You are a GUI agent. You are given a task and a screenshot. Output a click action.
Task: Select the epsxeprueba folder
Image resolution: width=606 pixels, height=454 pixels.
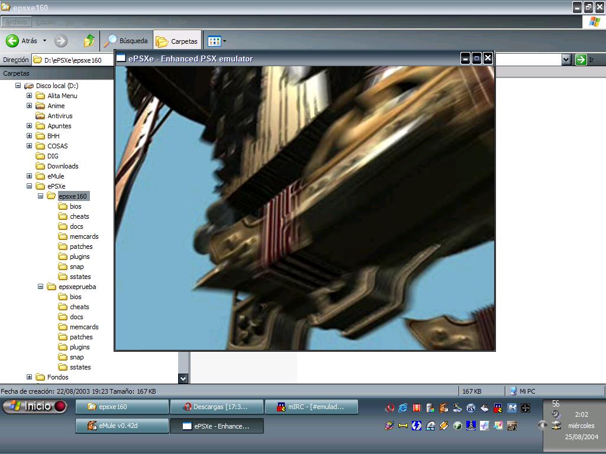coord(72,287)
